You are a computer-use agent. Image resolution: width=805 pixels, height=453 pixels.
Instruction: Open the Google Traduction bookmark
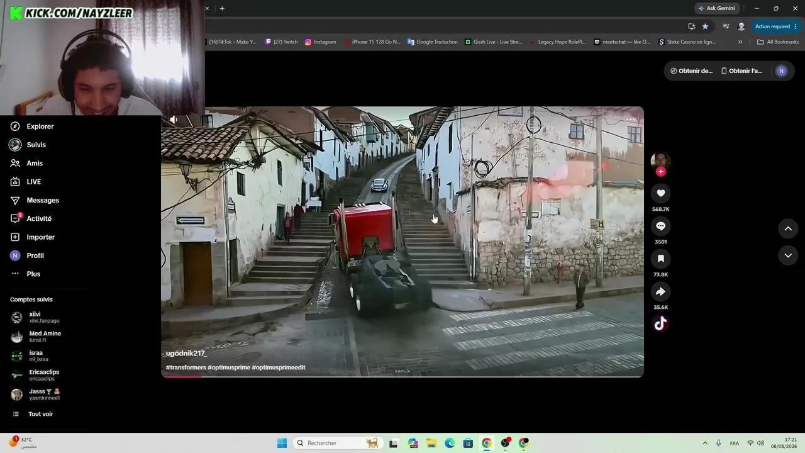coord(433,42)
